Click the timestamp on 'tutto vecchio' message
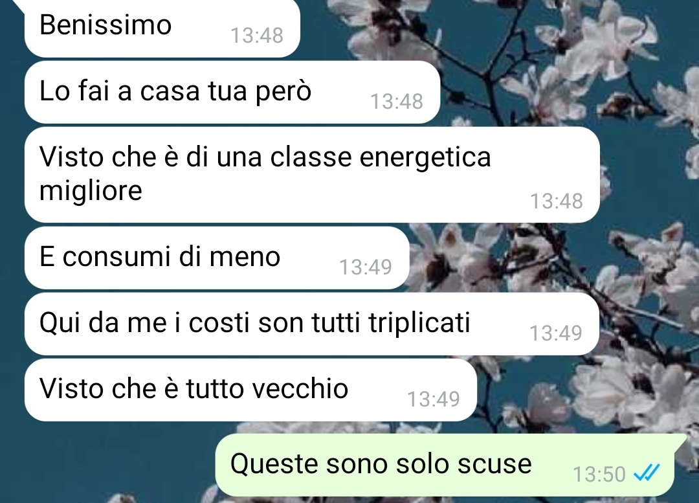This screenshot has width=699, height=503. [434, 399]
